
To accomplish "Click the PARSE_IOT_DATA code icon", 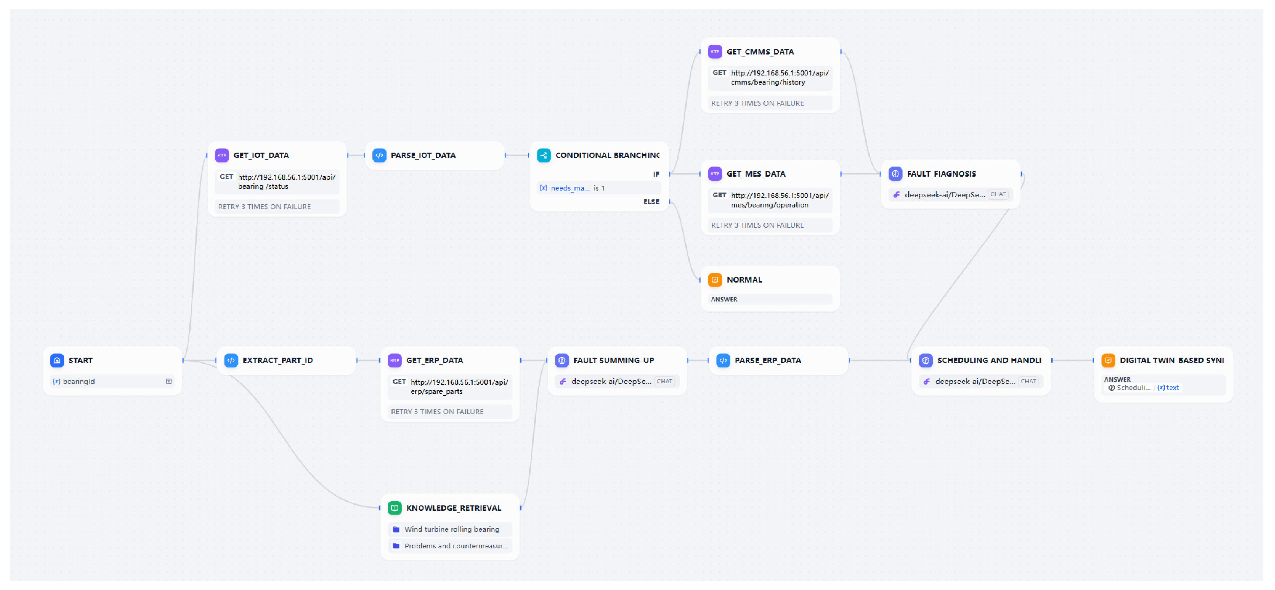I will (x=379, y=155).
